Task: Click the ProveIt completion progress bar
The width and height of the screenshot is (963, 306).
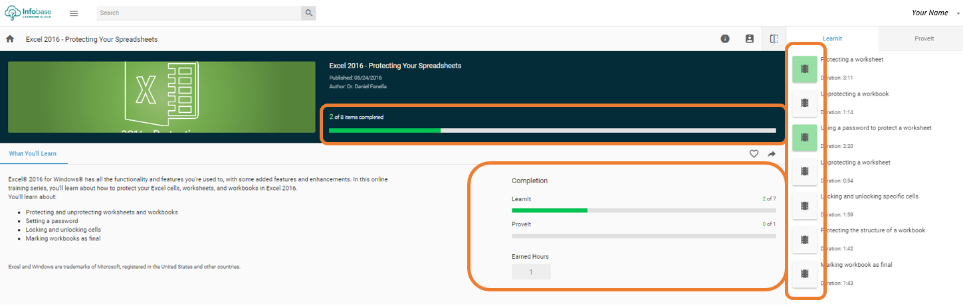Action: 643,236
